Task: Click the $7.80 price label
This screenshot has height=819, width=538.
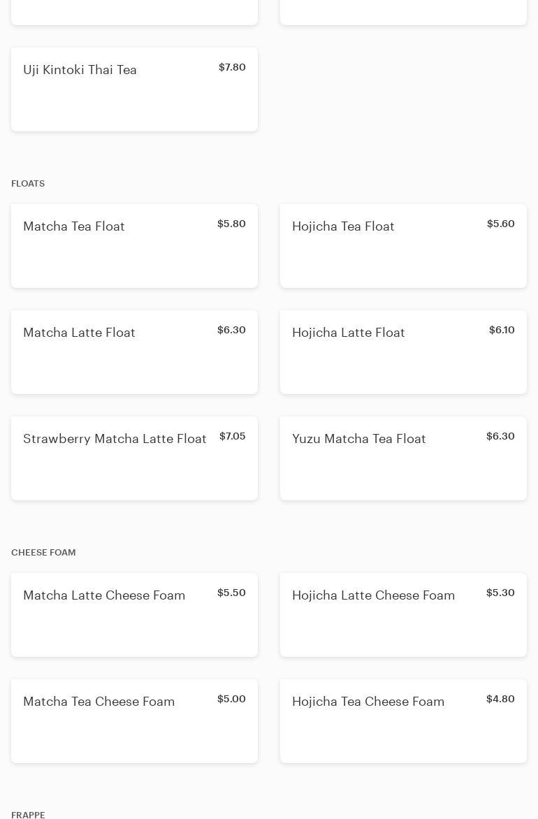Action: point(232,68)
